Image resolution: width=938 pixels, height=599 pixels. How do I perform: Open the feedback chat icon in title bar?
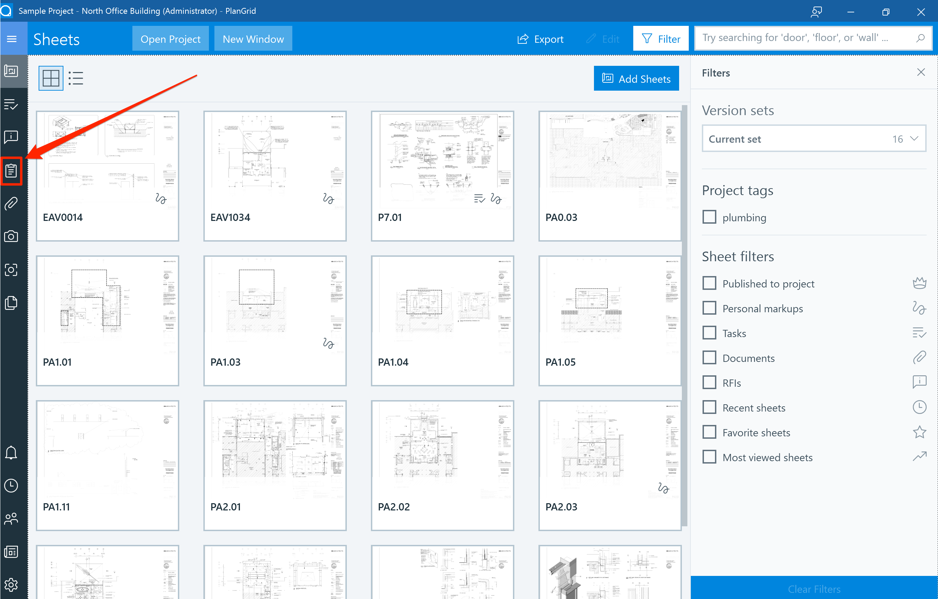tap(816, 12)
